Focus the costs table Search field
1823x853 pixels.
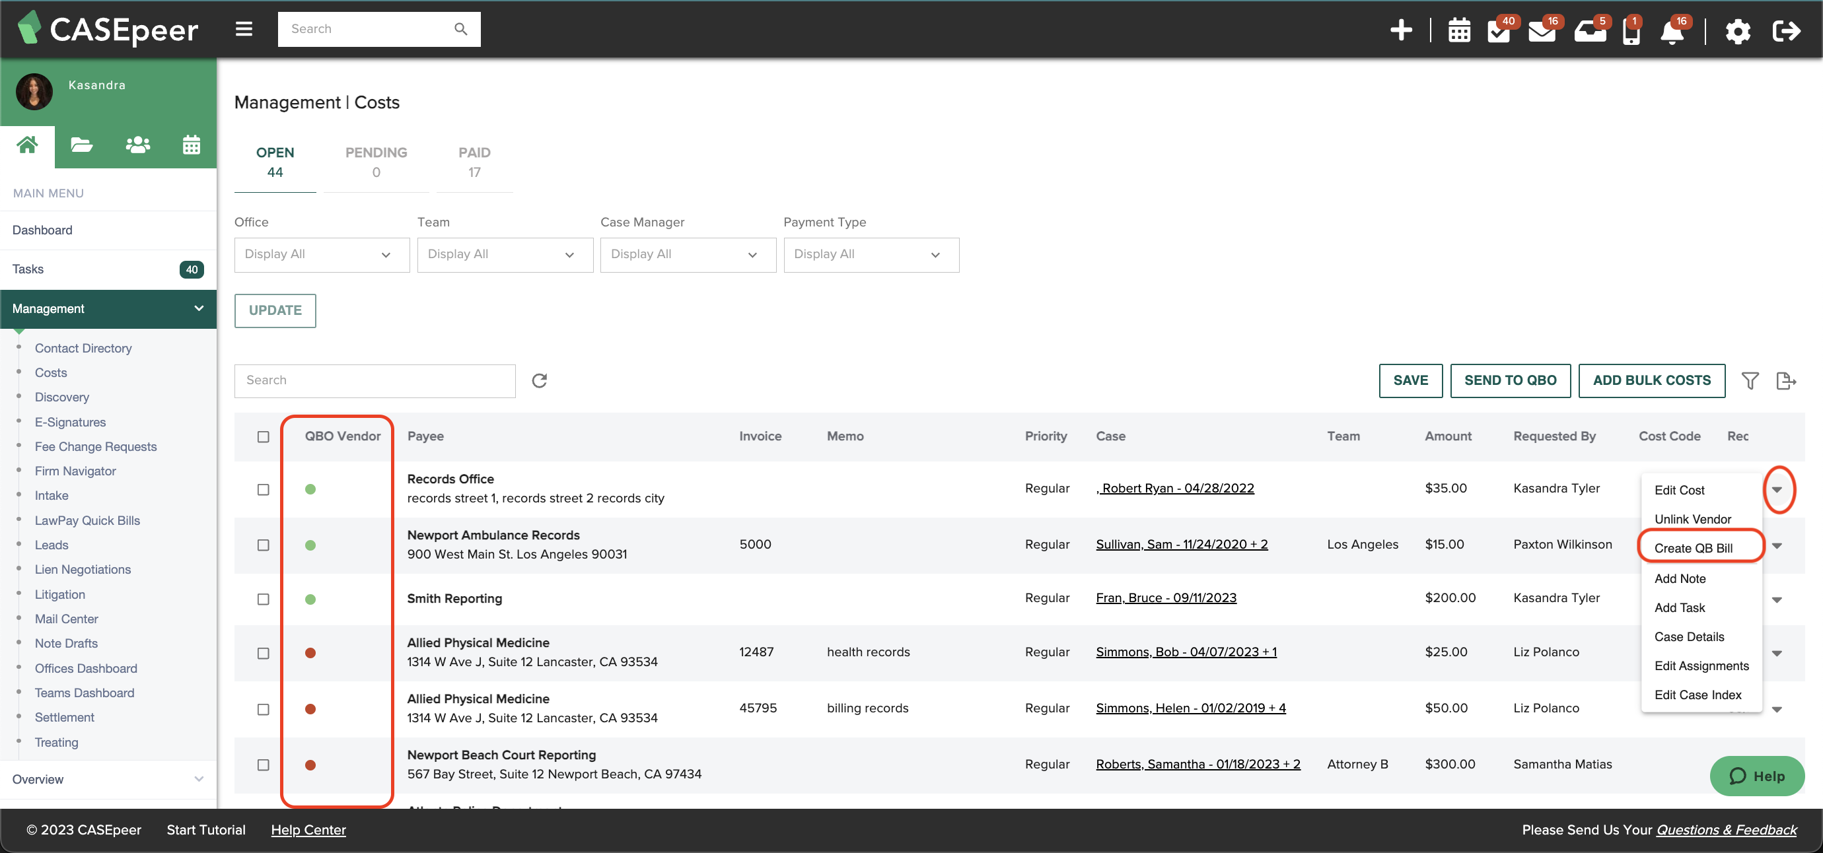pos(375,380)
